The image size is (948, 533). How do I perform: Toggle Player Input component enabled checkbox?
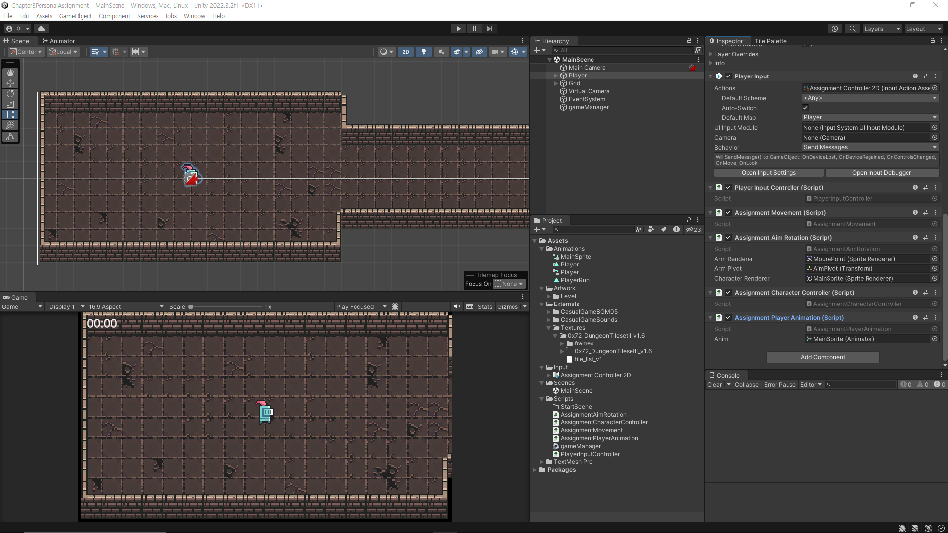pyautogui.click(x=728, y=76)
